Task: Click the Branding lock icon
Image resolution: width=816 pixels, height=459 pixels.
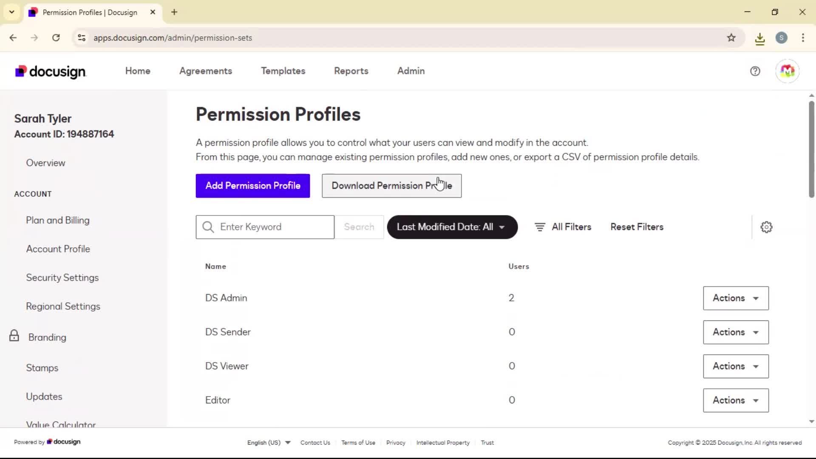Action: pyautogui.click(x=14, y=336)
